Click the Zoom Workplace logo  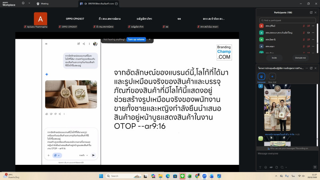tap(9, 4)
